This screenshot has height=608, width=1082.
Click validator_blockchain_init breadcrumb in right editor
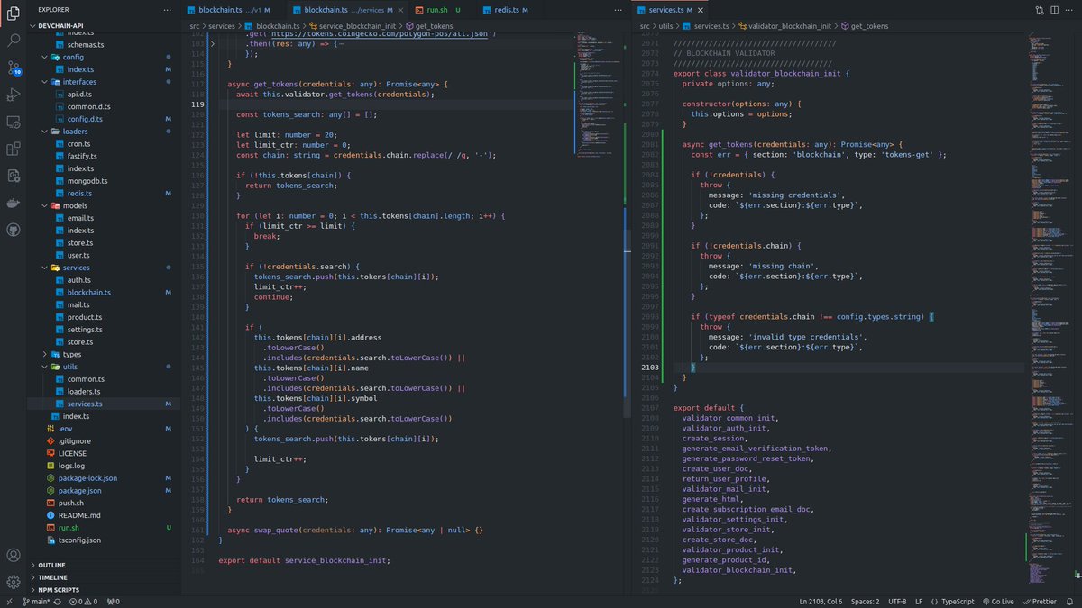pyautogui.click(x=784, y=26)
